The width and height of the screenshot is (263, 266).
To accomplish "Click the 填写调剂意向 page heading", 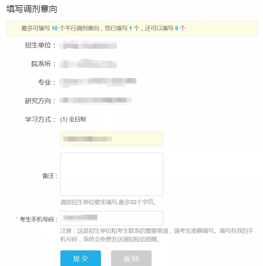I will (32, 9).
